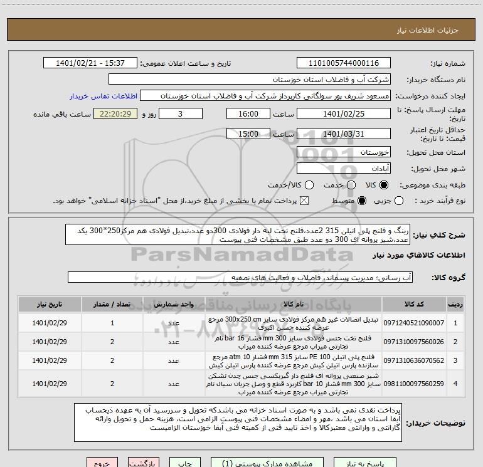This screenshot has width=483, height=467.
Task: Click column header نام کالا
Action: [294, 304]
